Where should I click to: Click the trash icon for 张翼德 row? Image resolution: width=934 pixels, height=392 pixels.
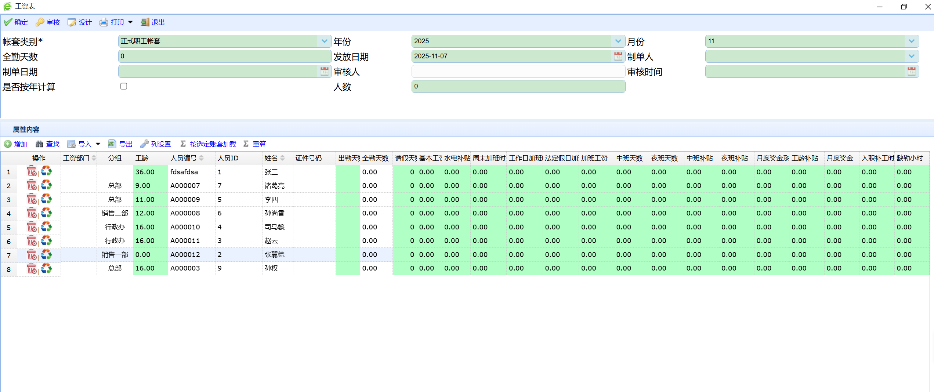click(x=32, y=254)
